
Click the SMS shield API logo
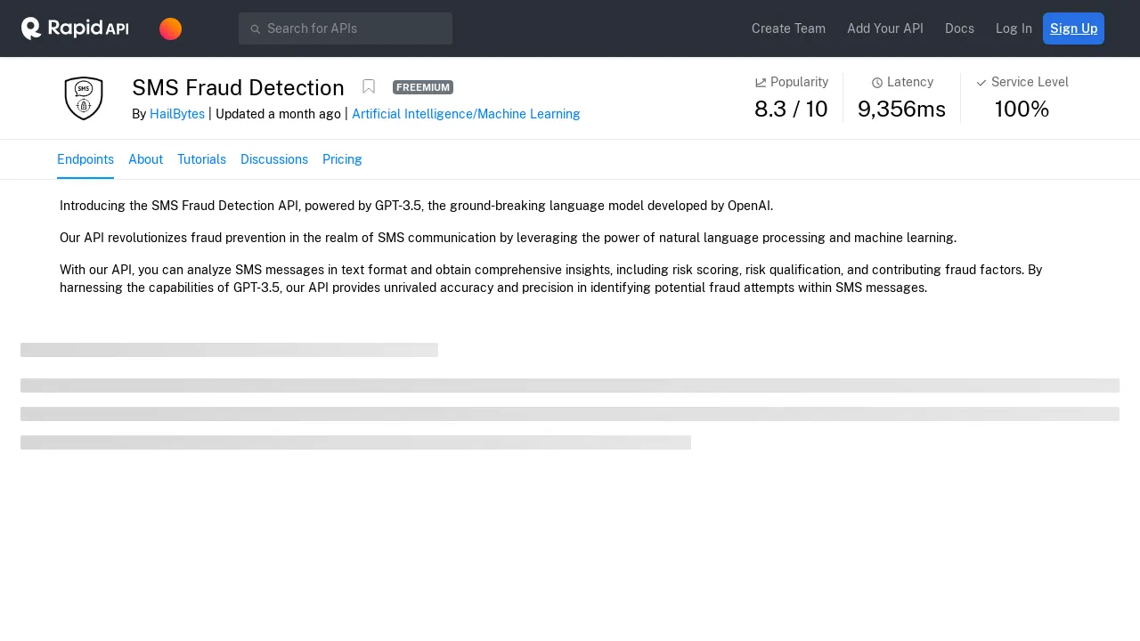(x=84, y=98)
